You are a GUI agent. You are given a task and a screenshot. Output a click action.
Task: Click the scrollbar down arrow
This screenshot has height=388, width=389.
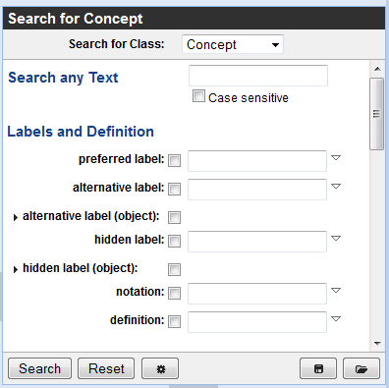pyautogui.click(x=377, y=344)
